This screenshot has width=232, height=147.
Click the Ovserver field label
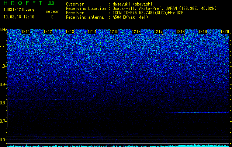pyautogui.click(x=75, y=4)
